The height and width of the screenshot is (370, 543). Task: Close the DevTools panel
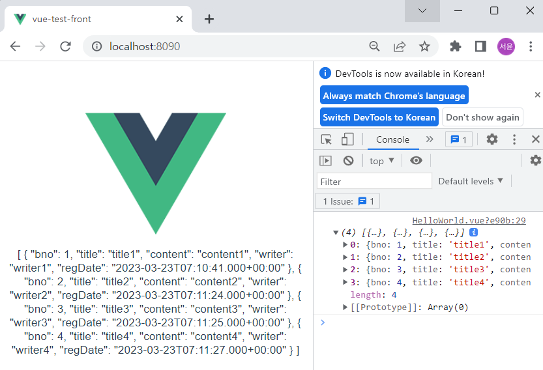(x=535, y=139)
